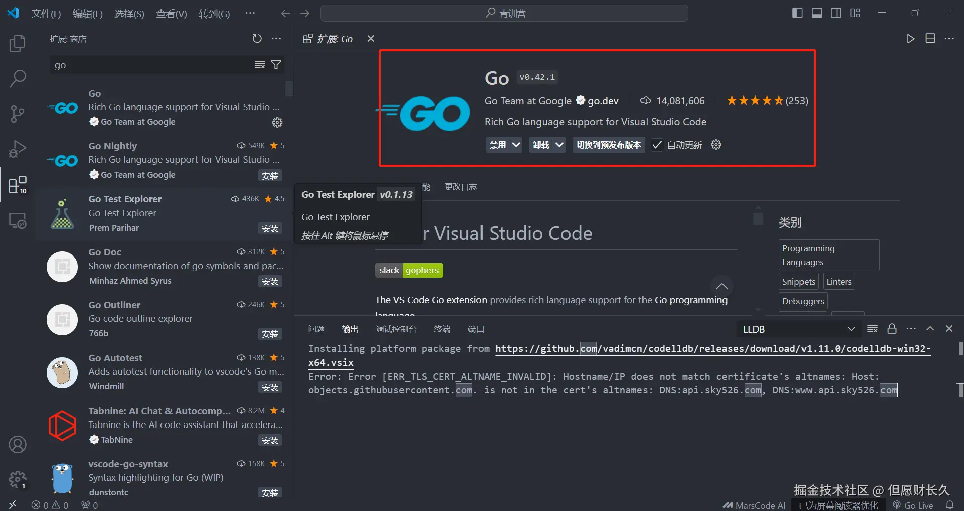Open notifications bell in status bar

950,505
